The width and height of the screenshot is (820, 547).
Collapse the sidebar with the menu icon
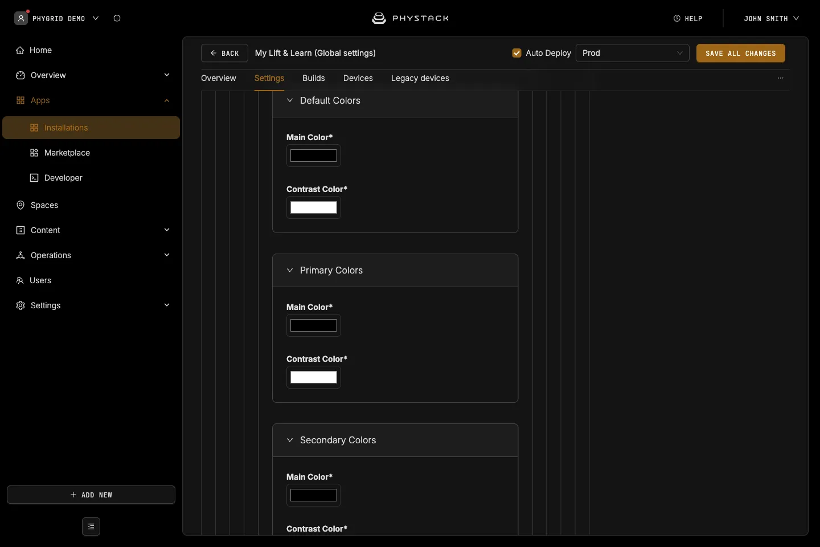pos(91,526)
